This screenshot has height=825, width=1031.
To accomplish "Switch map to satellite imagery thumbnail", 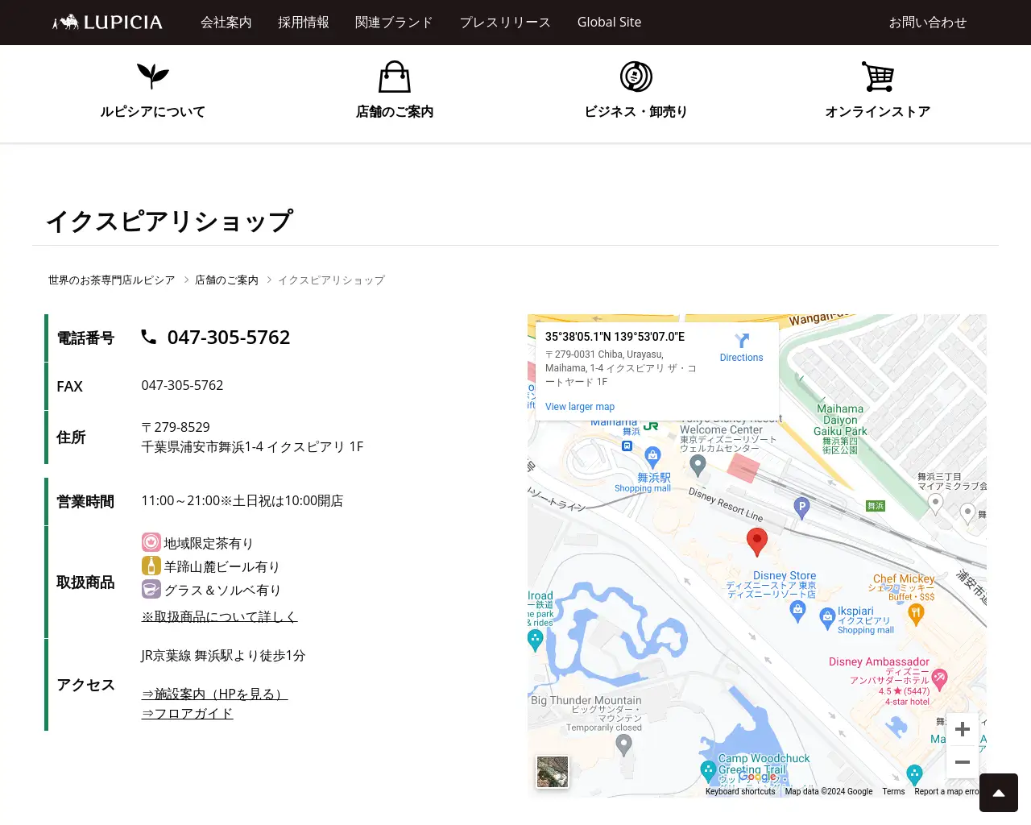I will (x=553, y=772).
